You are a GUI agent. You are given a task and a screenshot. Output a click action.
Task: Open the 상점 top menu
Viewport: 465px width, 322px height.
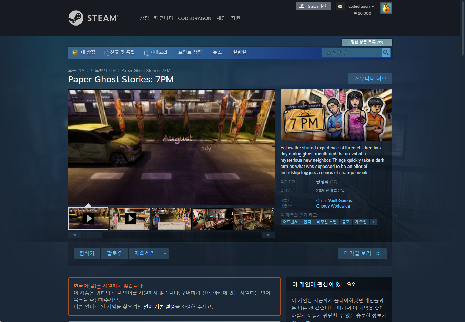[x=144, y=18]
